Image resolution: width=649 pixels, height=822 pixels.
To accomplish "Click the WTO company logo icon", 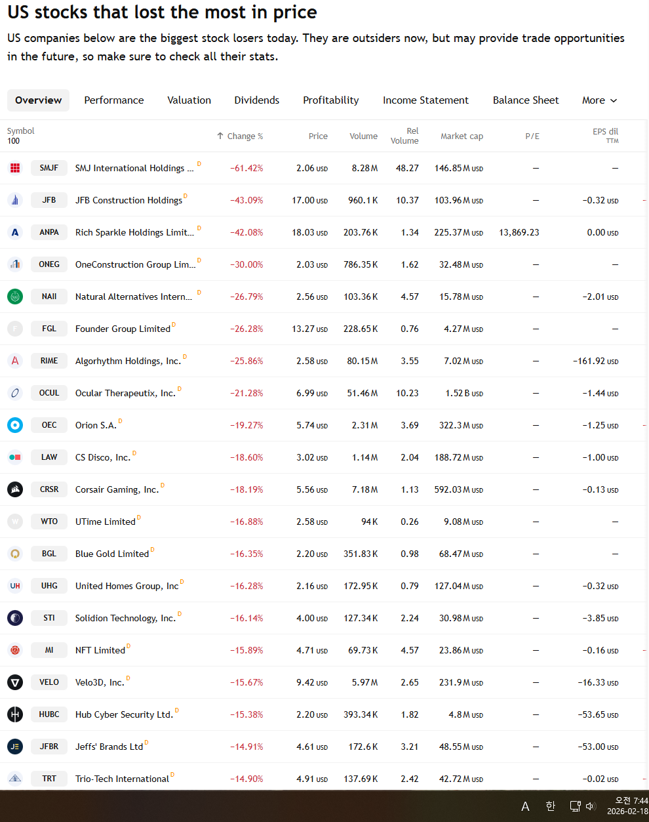I will (15, 522).
